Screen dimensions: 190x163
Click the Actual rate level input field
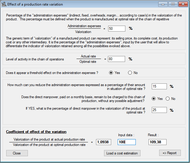116,59
